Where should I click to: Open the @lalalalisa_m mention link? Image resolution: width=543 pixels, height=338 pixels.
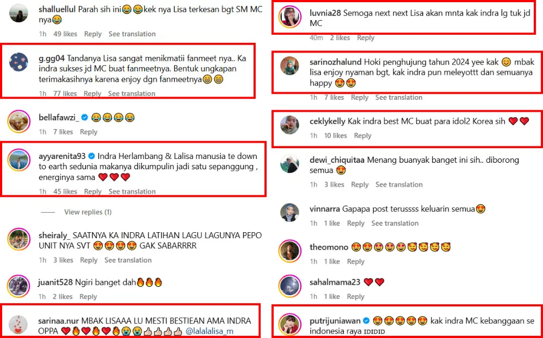point(210,331)
